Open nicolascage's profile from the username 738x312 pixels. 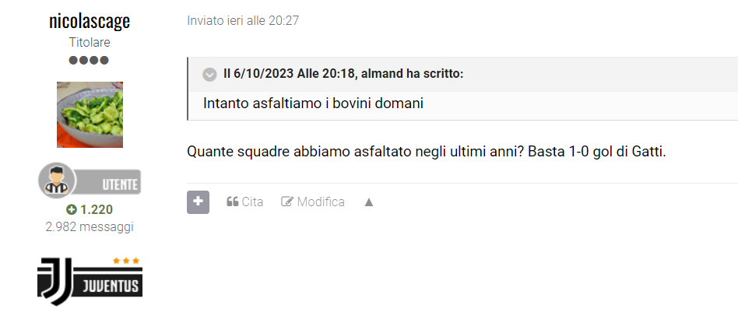click(90, 21)
